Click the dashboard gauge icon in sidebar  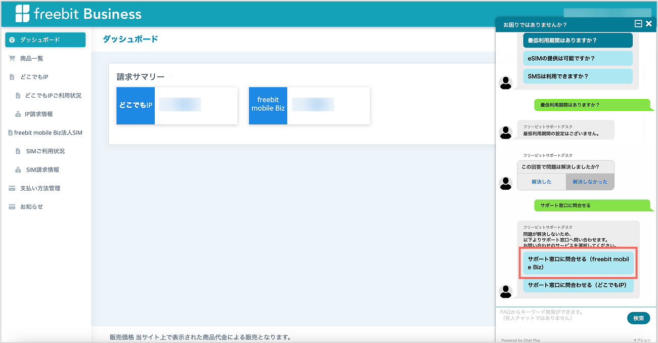pyautogui.click(x=12, y=40)
